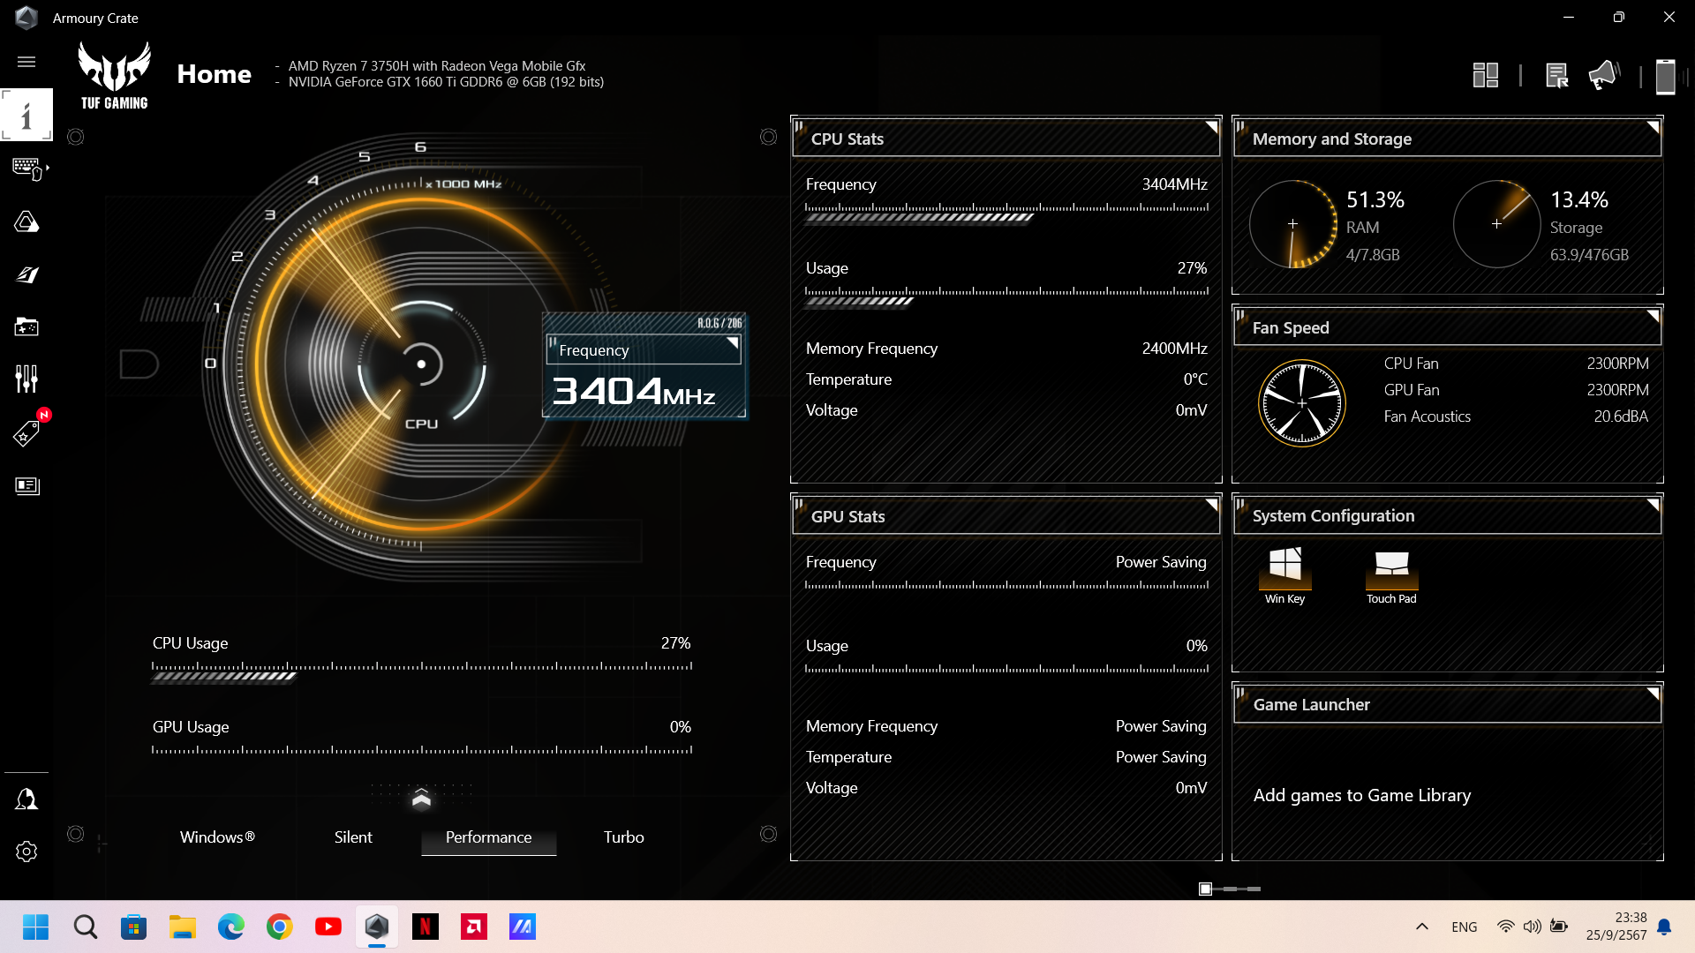This screenshot has height=953, width=1695.
Task: Open the volume tray icon
Action: pyautogui.click(x=1533, y=927)
